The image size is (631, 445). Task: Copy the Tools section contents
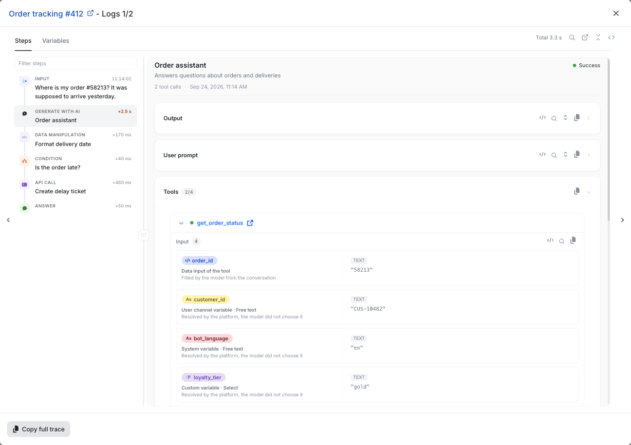576,191
